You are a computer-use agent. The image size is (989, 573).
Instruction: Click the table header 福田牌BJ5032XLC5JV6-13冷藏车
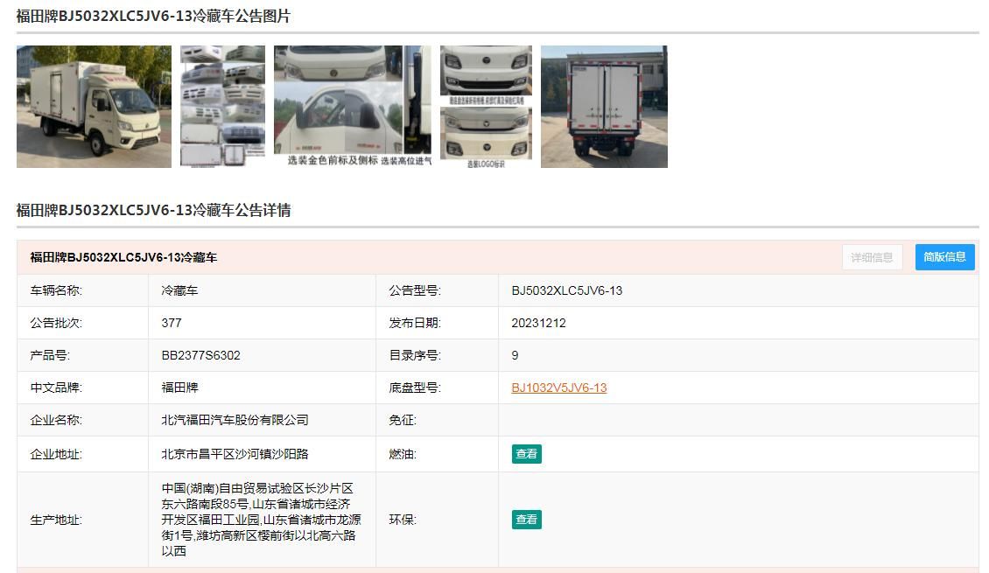[123, 257]
